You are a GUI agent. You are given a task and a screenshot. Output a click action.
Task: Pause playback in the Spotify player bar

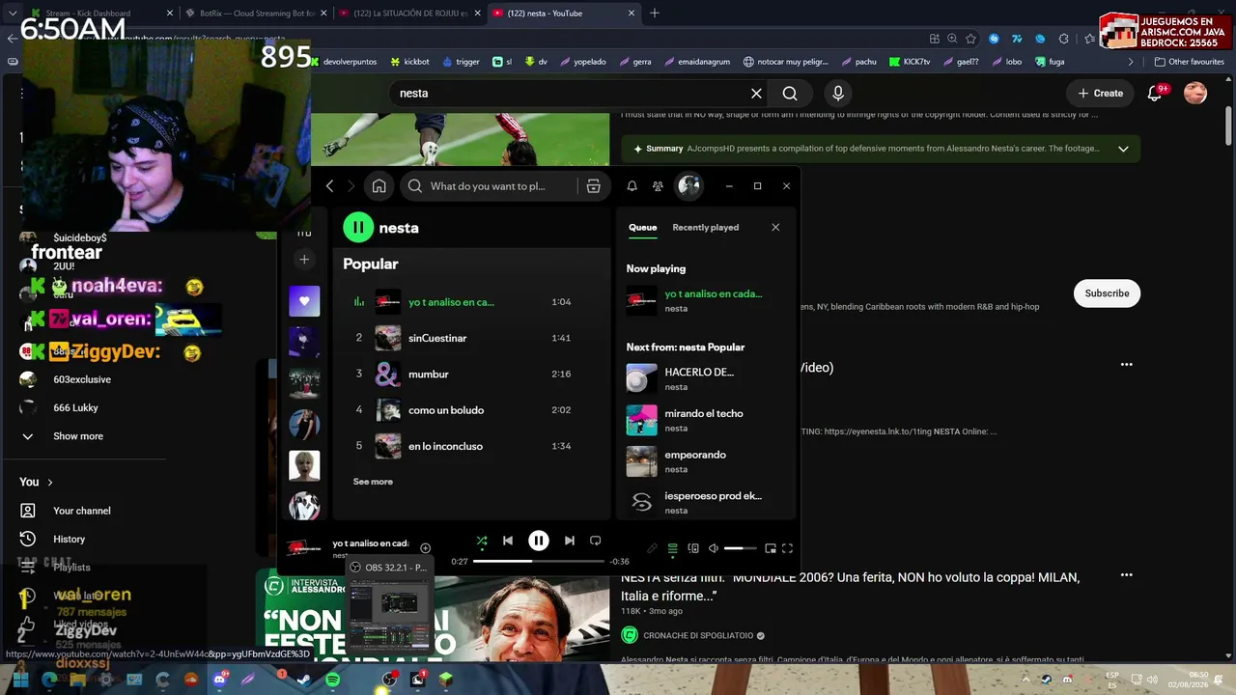pyautogui.click(x=539, y=541)
